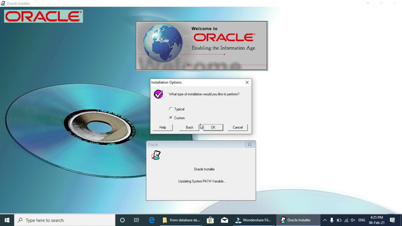Switch to Wondershare Filmora taskbar item
Viewport: 402px width, 226px height.
[x=254, y=220]
